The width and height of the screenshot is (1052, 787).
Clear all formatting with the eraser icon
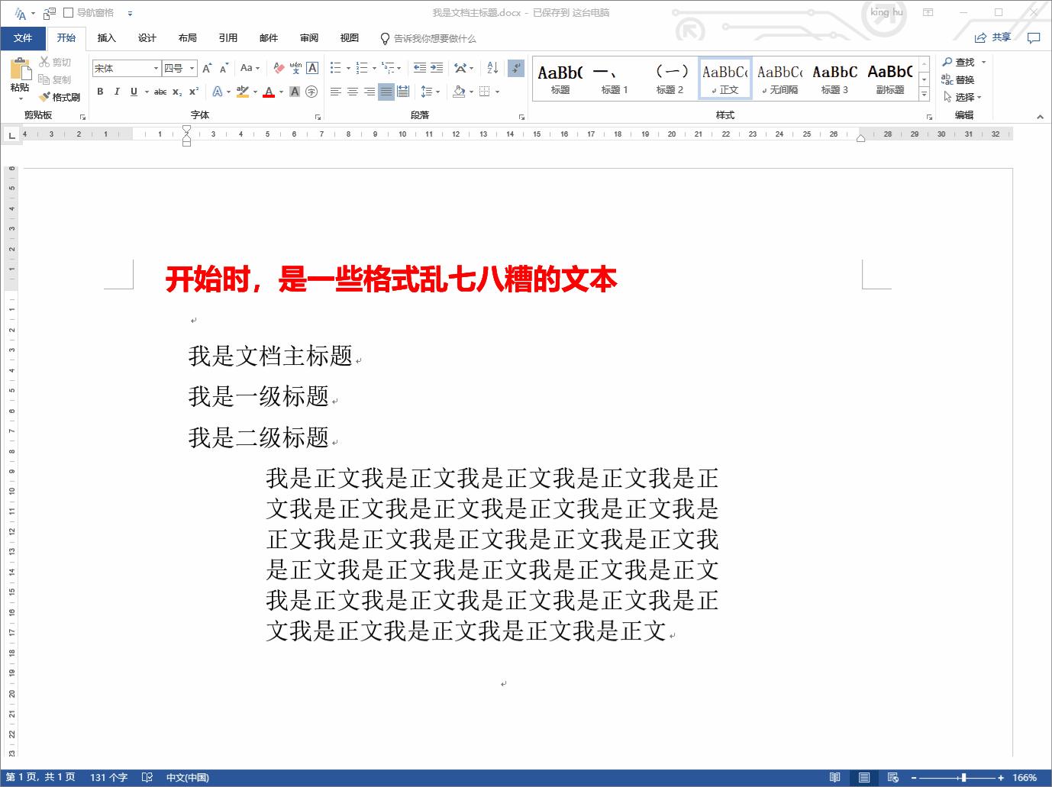pyautogui.click(x=279, y=68)
